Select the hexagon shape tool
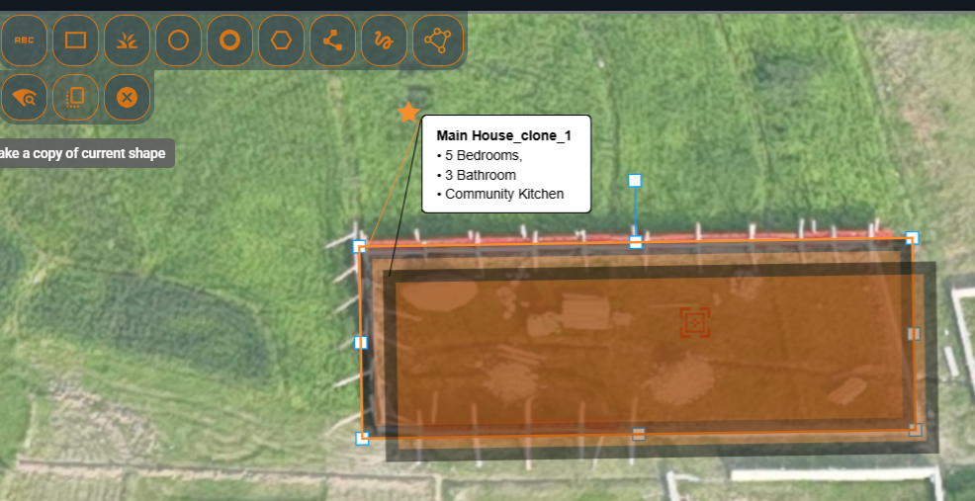This screenshot has height=501, width=975. point(281,41)
